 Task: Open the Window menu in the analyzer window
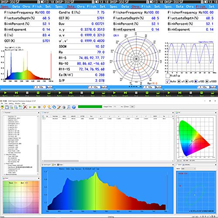coord(17,103)
